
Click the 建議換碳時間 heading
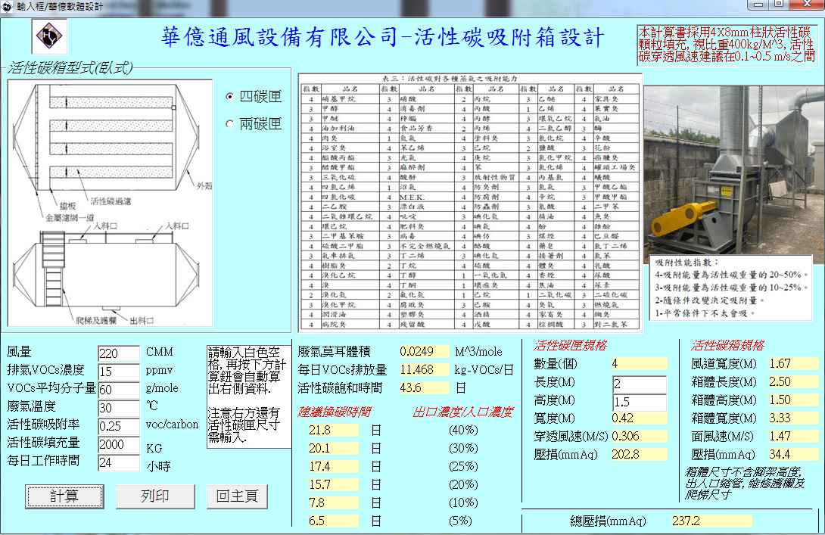335,412
